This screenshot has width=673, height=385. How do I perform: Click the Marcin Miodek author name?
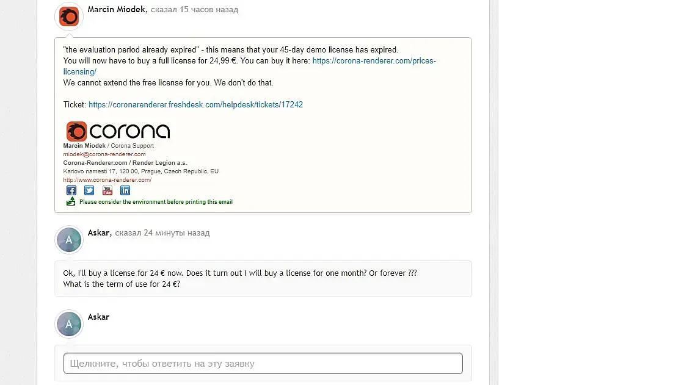(117, 9)
